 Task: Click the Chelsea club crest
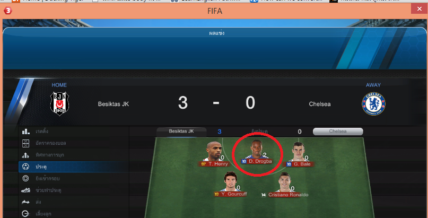tap(373, 103)
